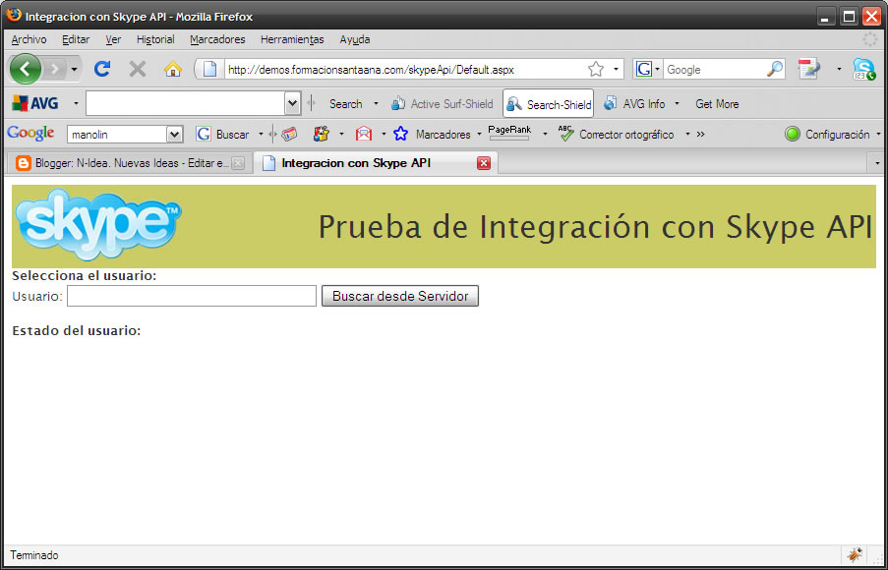888x570 pixels.
Task: Toggle the Search-Shield button
Action: pos(548,103)
